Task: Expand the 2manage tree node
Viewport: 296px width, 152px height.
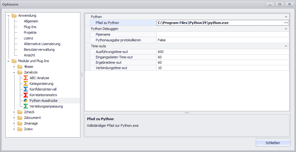Action: (x=14, y=123)
